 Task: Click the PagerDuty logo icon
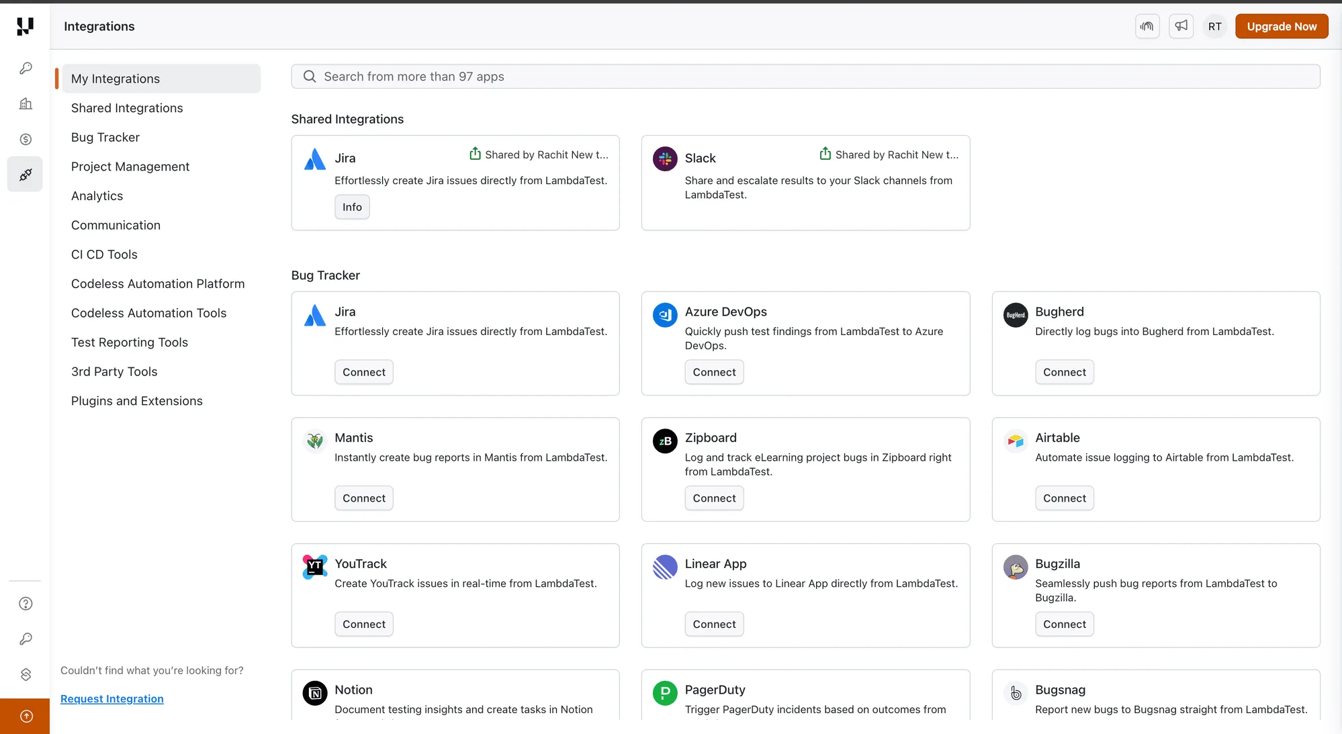point(665,693)
